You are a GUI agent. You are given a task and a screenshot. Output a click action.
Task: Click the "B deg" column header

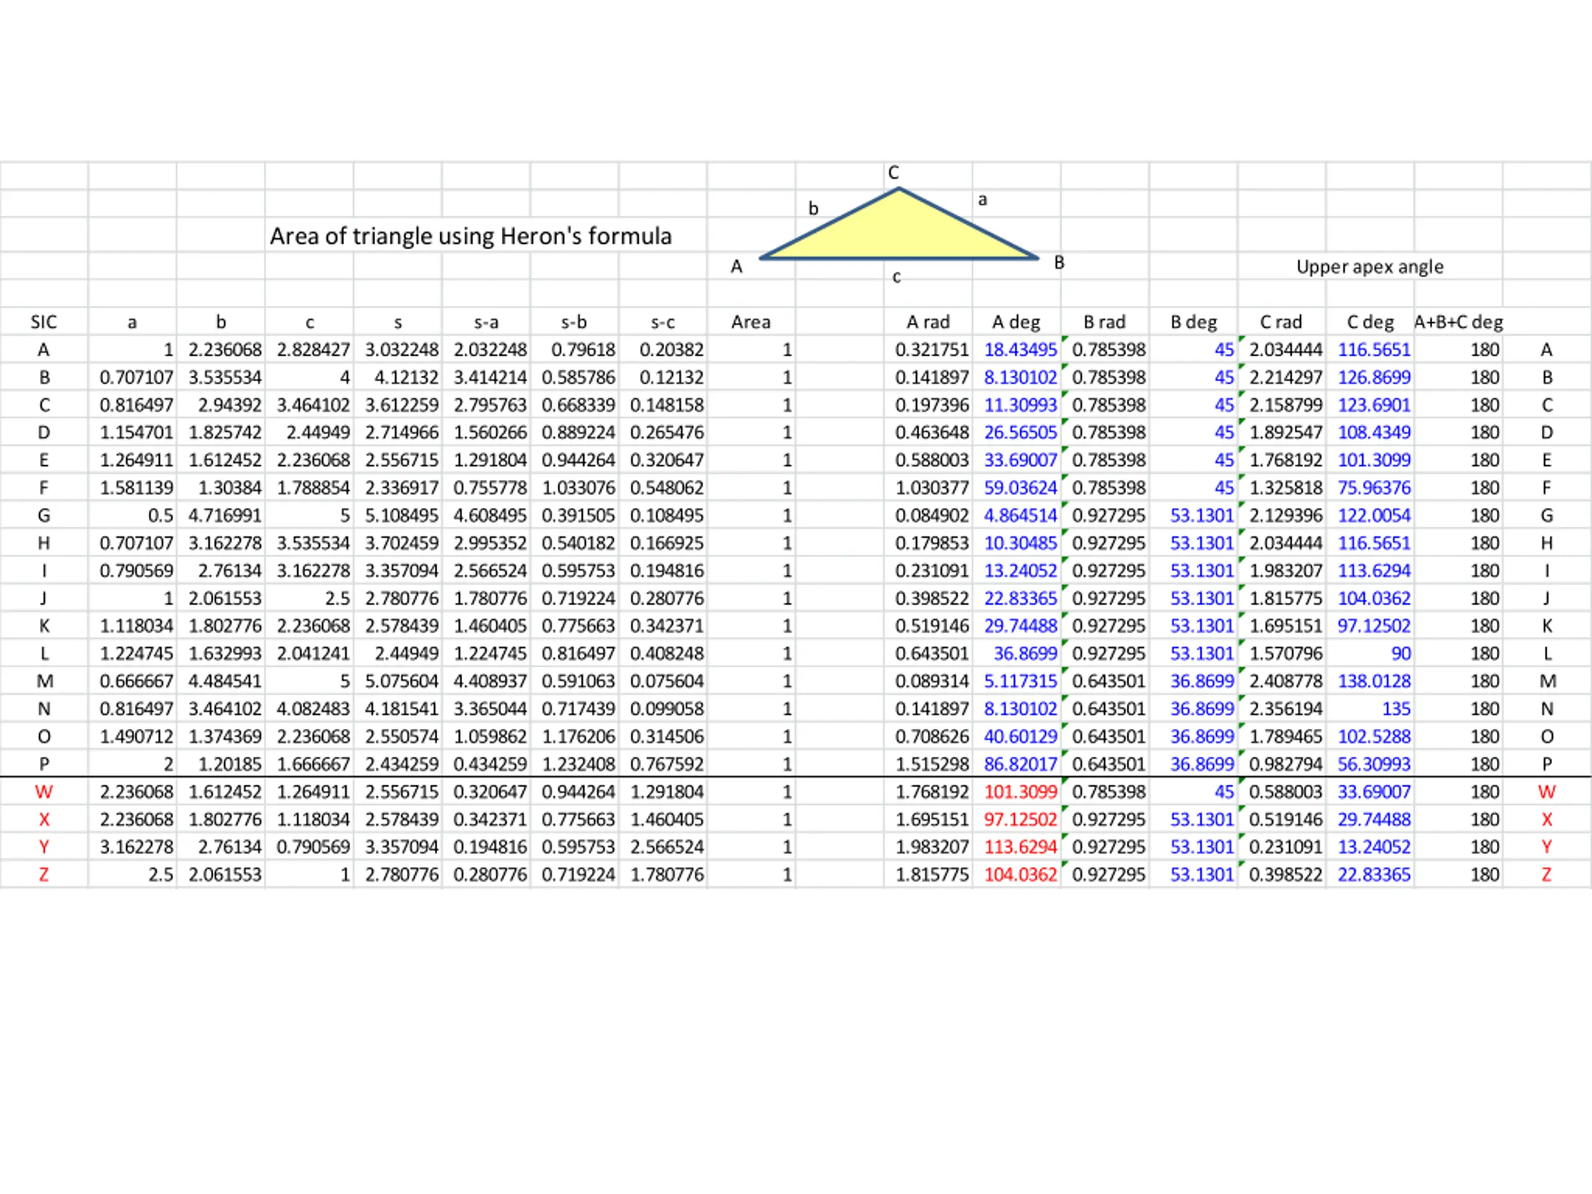1193,322
